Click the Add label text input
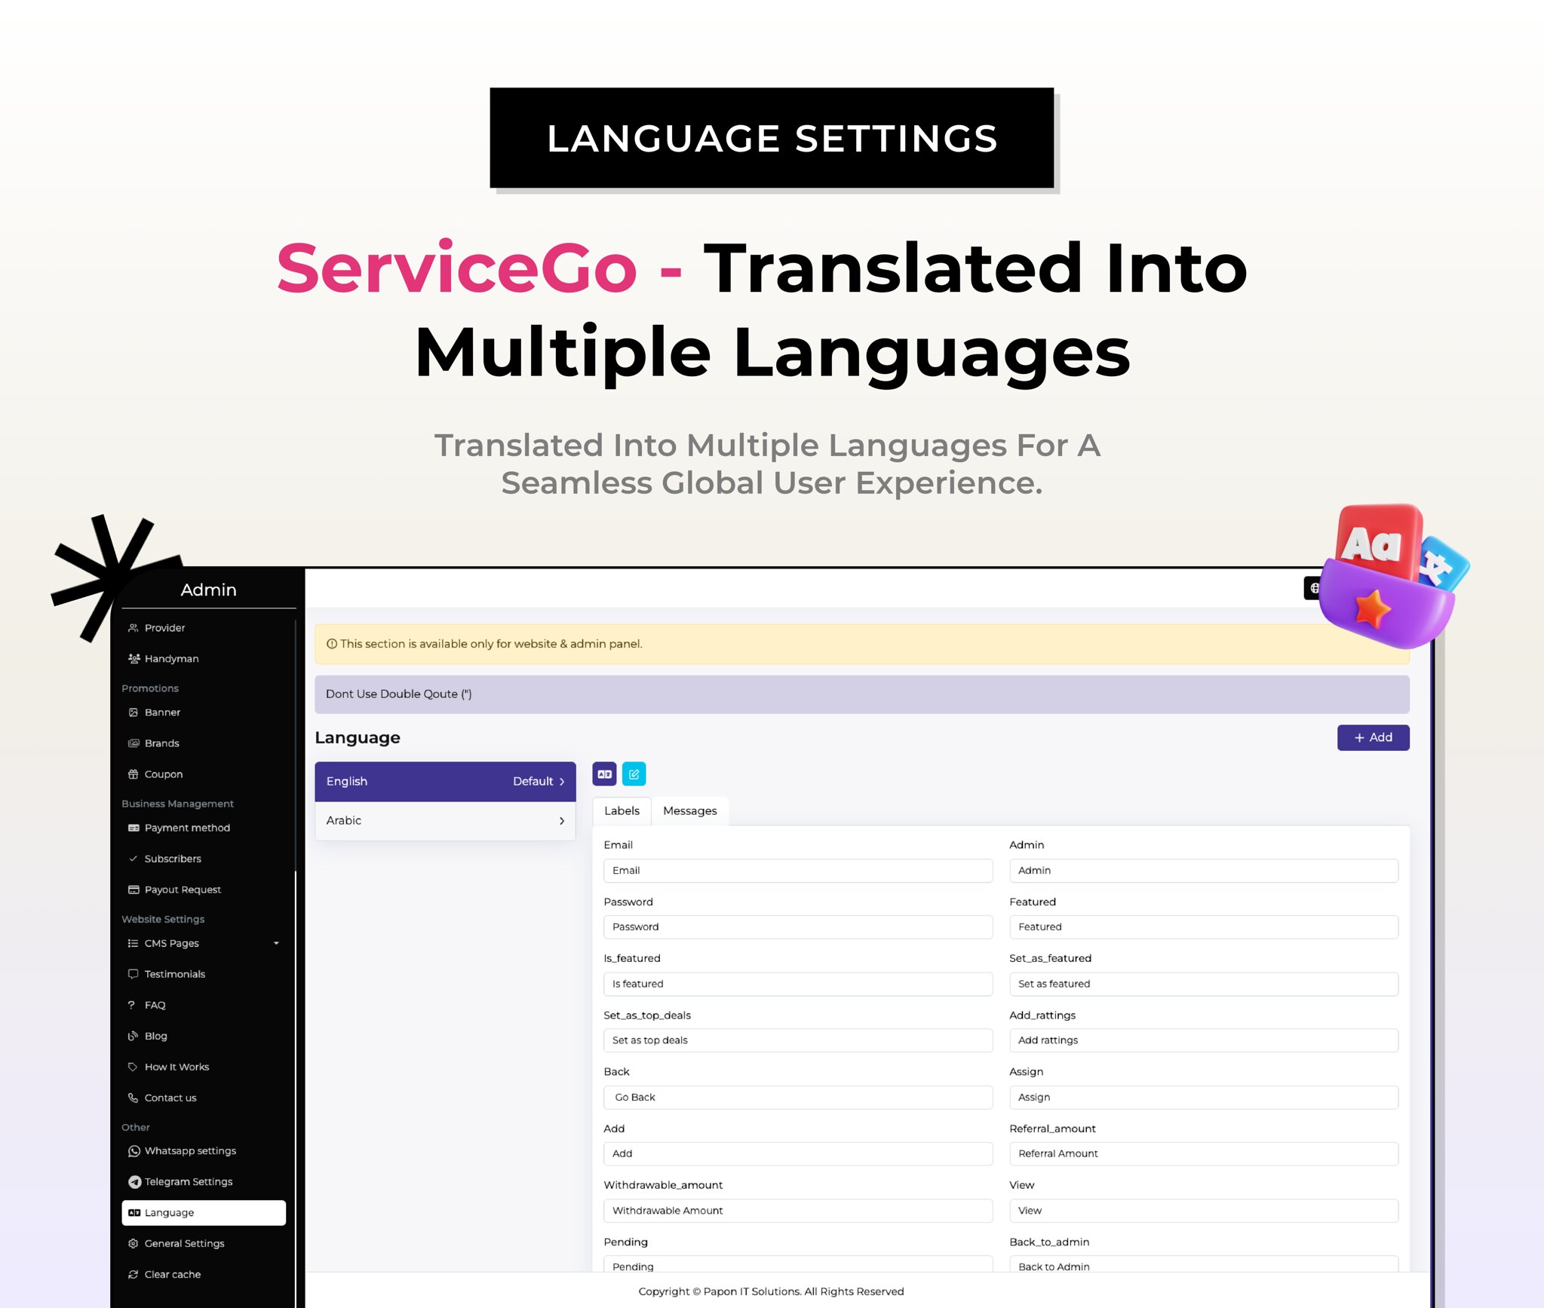 (798, 1154)
